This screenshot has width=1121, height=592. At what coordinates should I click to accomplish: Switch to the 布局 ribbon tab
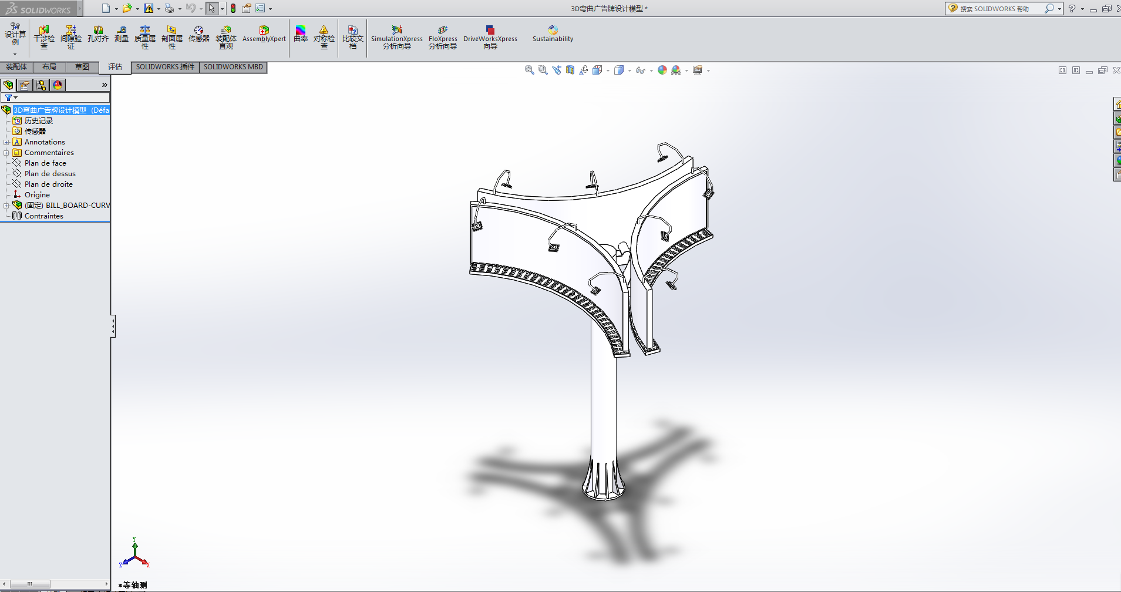point(49,66)
